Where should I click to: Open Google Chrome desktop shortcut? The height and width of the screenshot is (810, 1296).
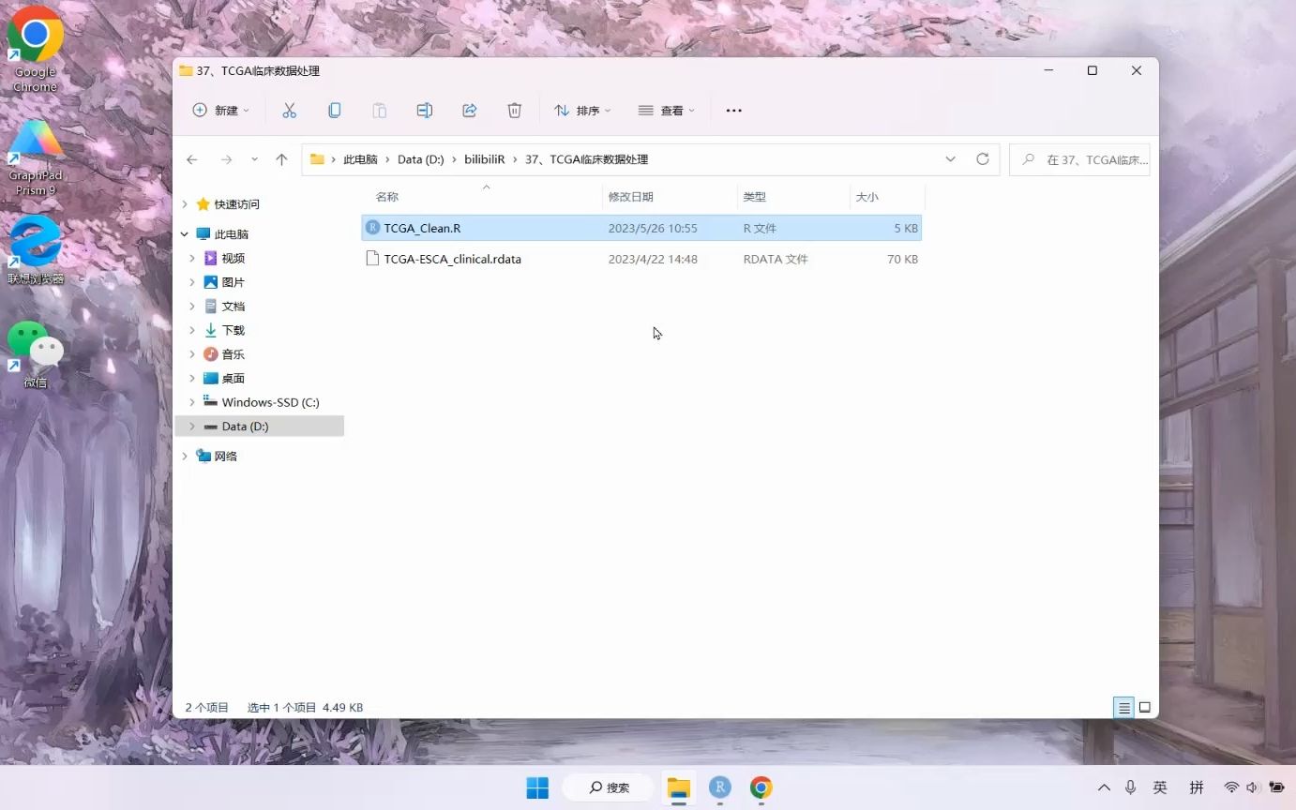35,49
